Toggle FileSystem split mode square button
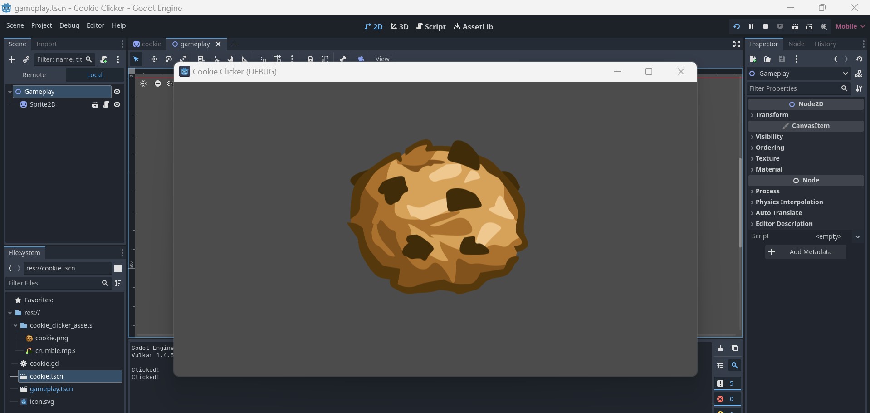This screenshot has width=870, height=413. pyautogui.click(x=118, y=268)
